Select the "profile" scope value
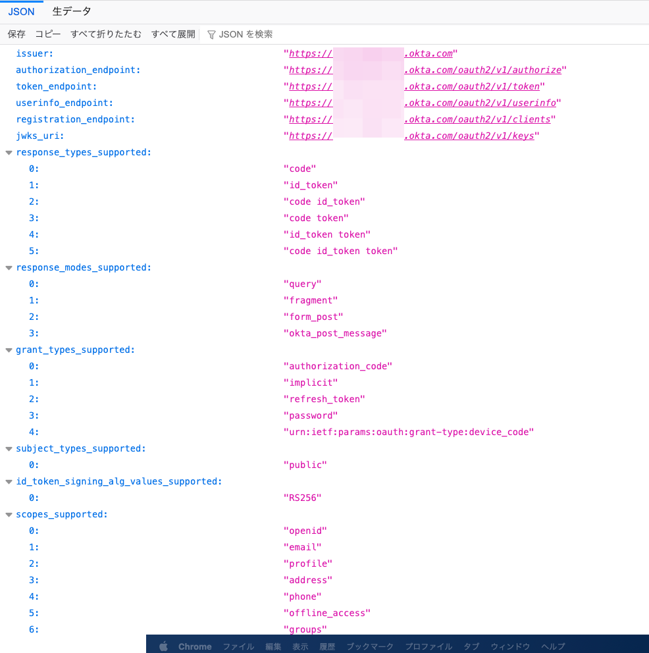649x653 pixels. tap(308, 563)
